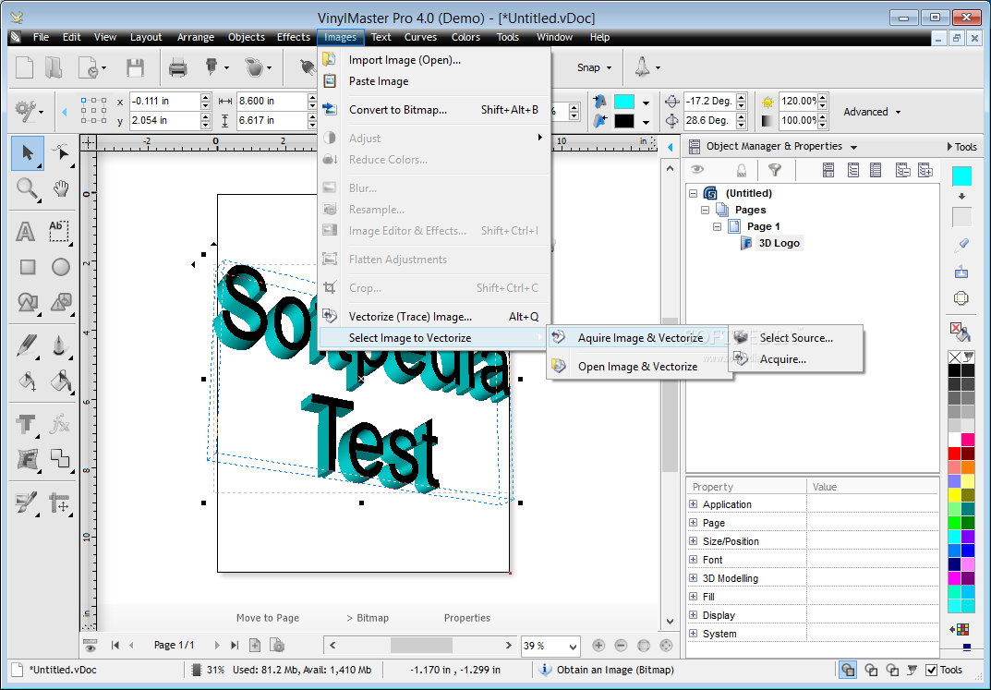Open the cyan color dropdown arrow
Image resolution: width=991 pixels, height=690 pixels.
[646, 103]
